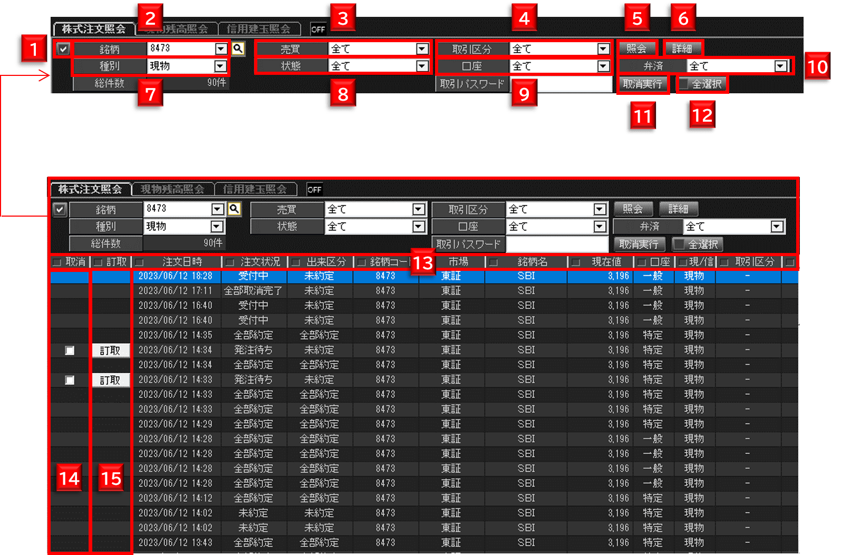Tick the 全選択 checkbox in the upper panel

(x=684, y=83)
